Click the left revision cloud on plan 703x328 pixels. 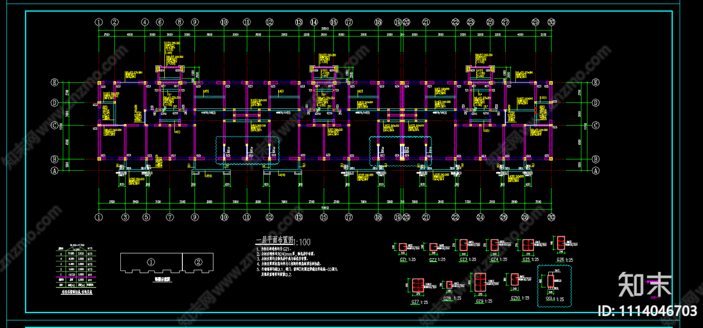tap(247, 150)
